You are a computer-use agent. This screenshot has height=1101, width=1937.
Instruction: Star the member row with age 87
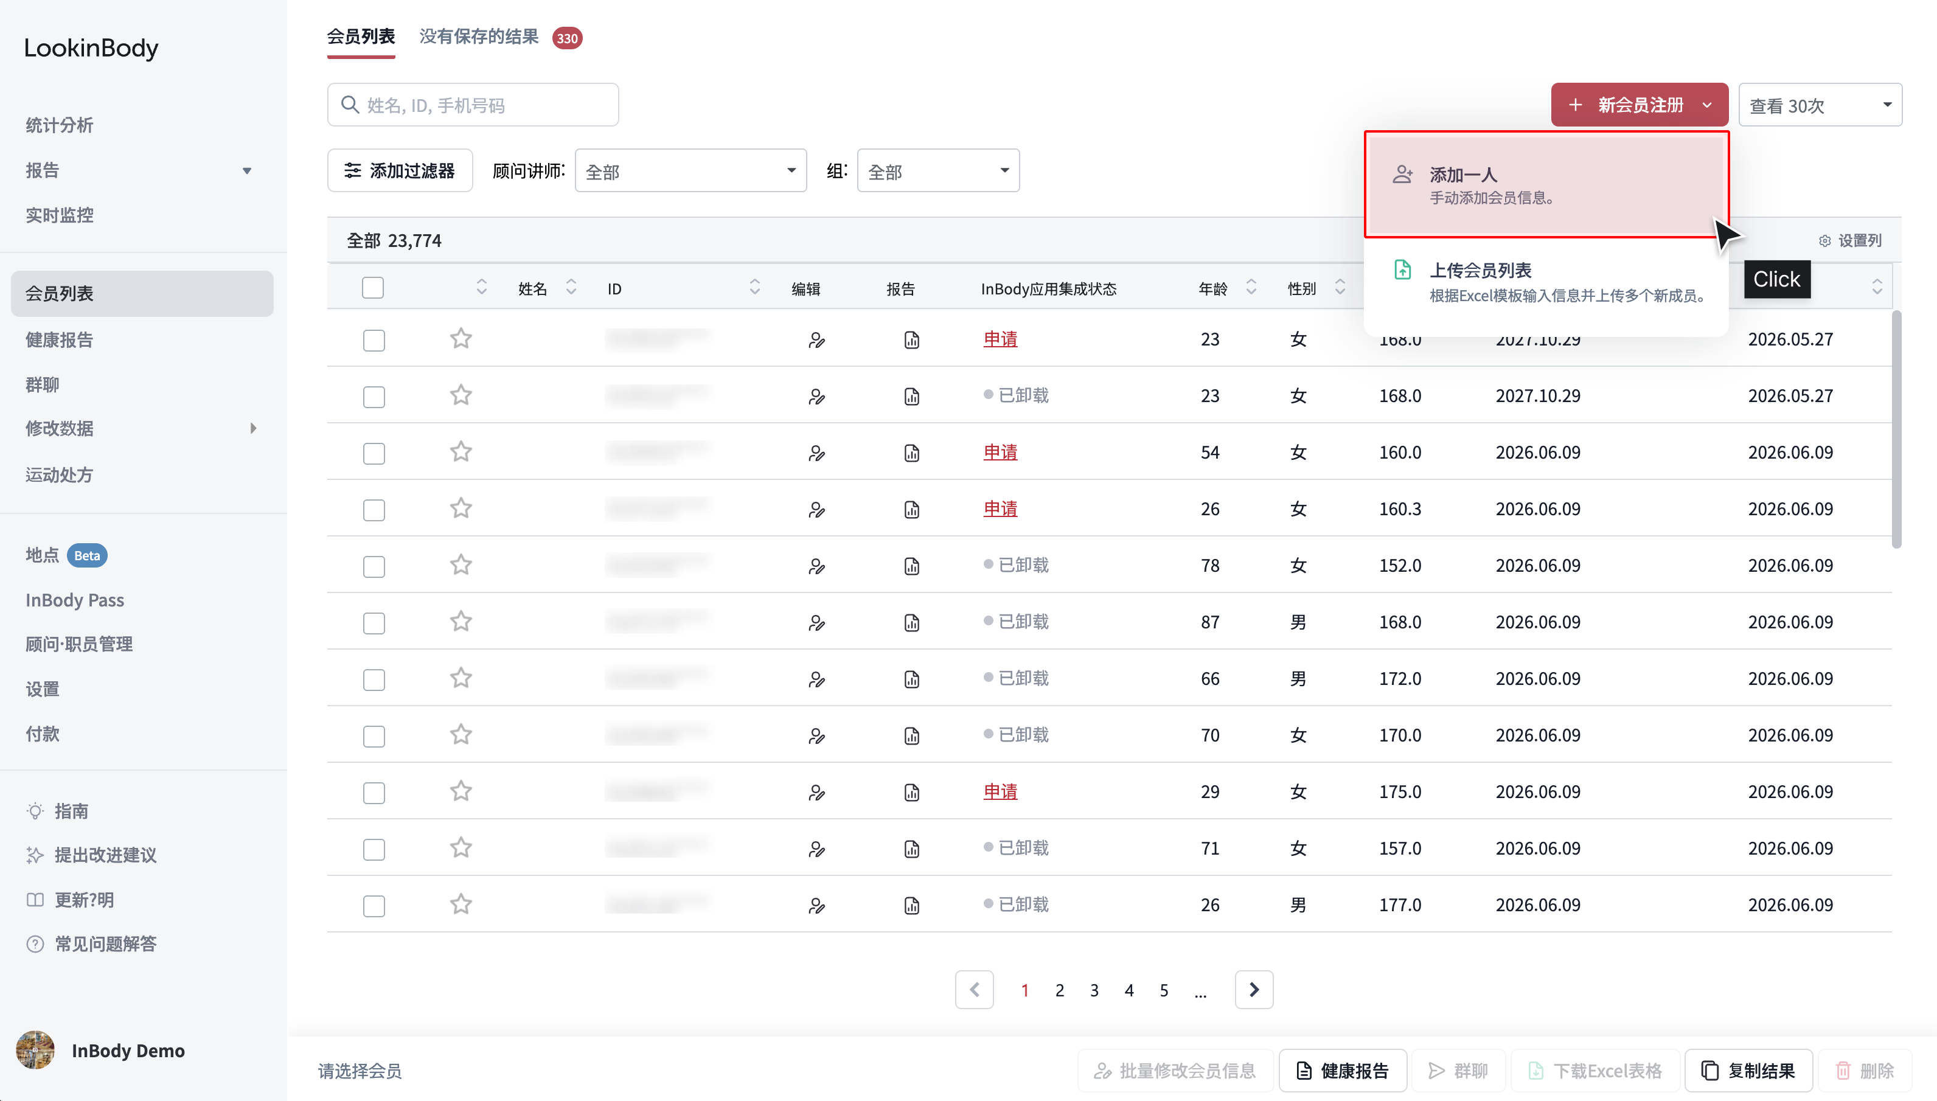pyautogui.click(x=461, y=622)
